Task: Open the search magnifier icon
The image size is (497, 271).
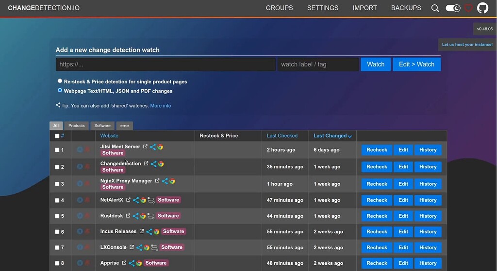Action: point(435,8)
